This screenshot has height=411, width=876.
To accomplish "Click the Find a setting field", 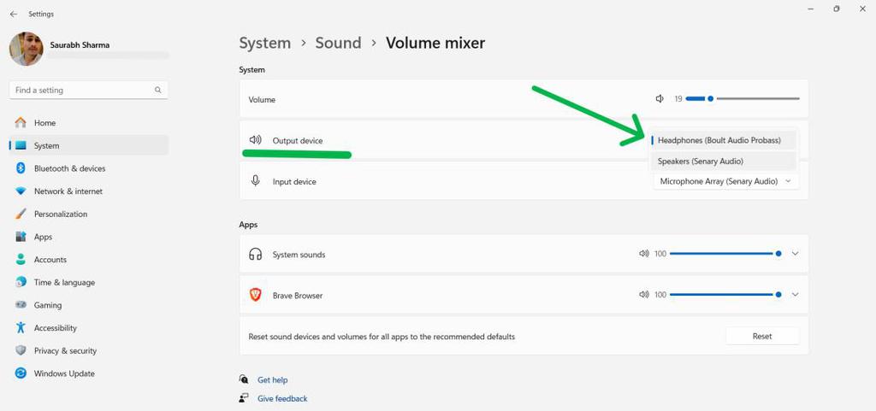I will 81,90.
